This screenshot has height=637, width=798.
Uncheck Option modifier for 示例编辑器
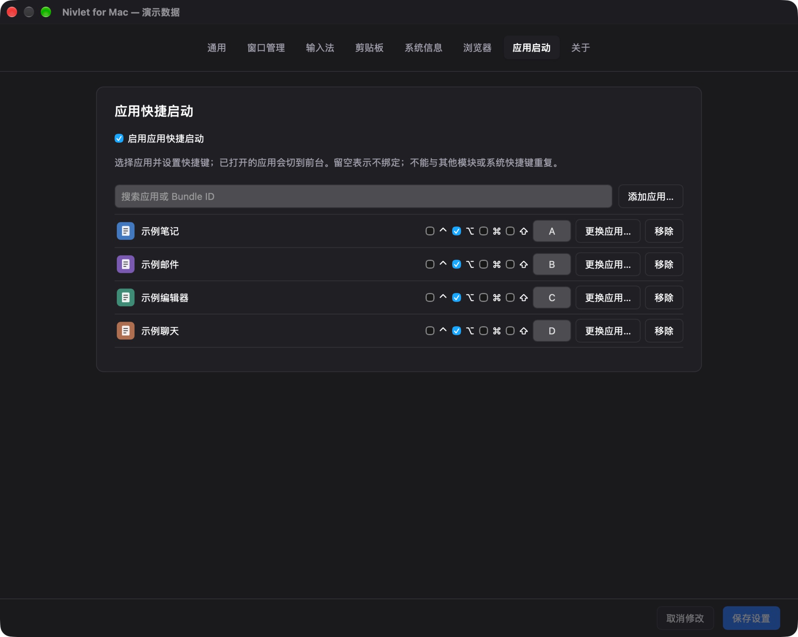coord(456,297)
